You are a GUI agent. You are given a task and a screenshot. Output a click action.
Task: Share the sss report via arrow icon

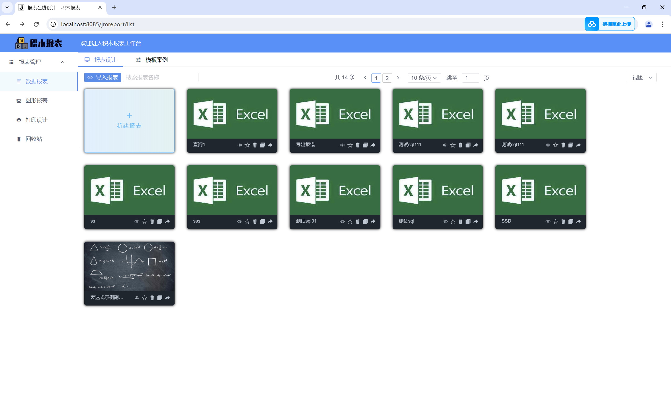point(270,221)
